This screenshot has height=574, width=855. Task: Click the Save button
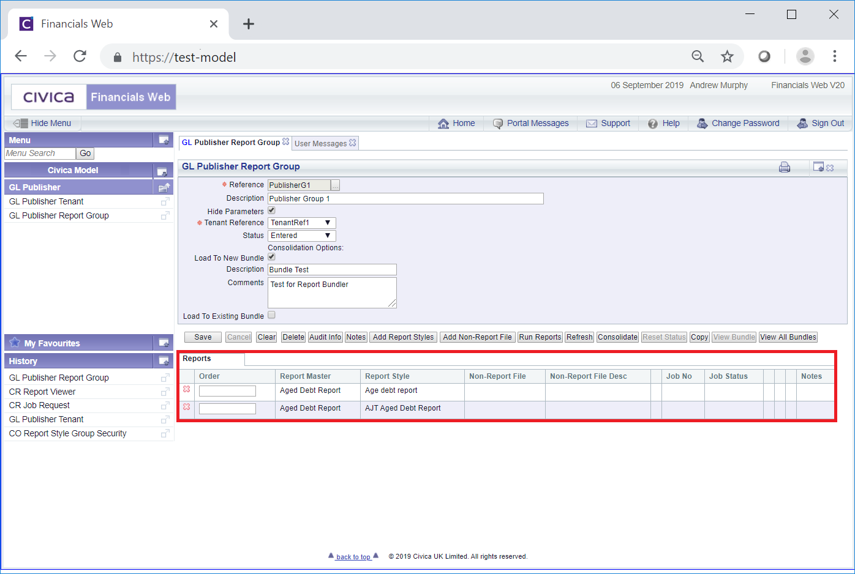pos(203,337)
